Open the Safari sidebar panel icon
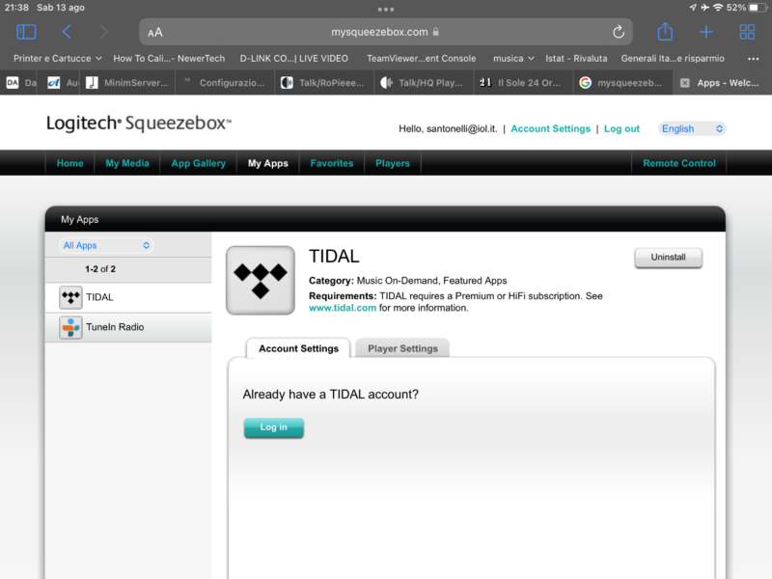The width and height of the screenshot is (772, 579). (26, 32)
